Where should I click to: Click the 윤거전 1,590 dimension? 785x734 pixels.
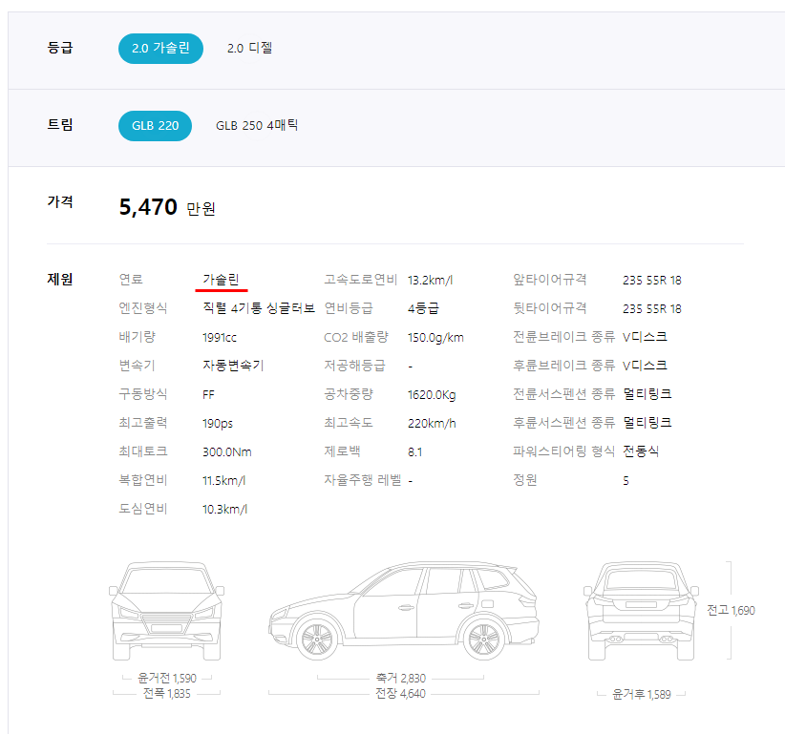tap(167, 678)
